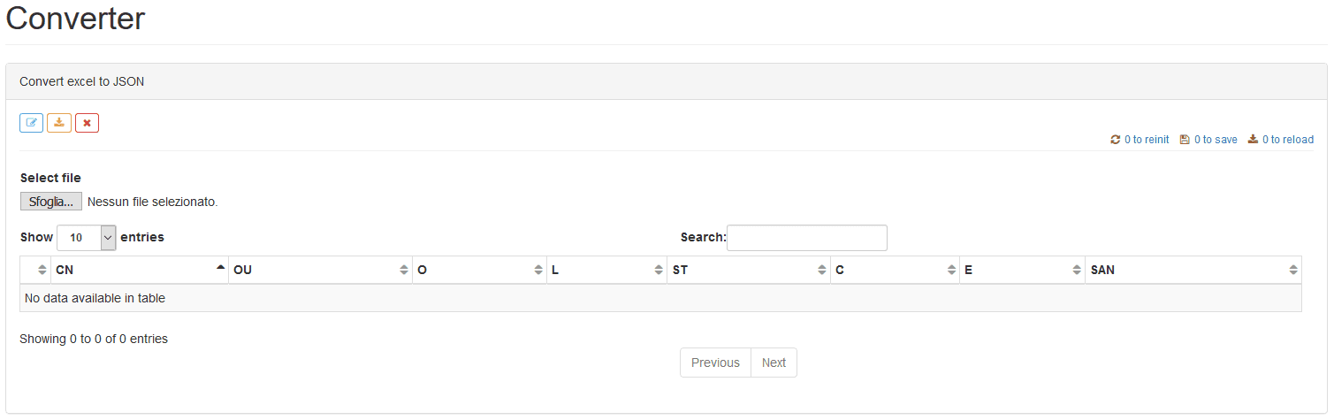Screen dimensions: 1334x420
Task: Go to the Previous page
Action: pyautogui.click(x=715, y=363)
